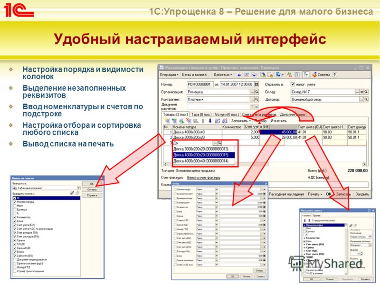This screenshot has width=380, height=285.
Task: Click check-all pencil icon in Вывести список
Action: (x=72, y=193)
